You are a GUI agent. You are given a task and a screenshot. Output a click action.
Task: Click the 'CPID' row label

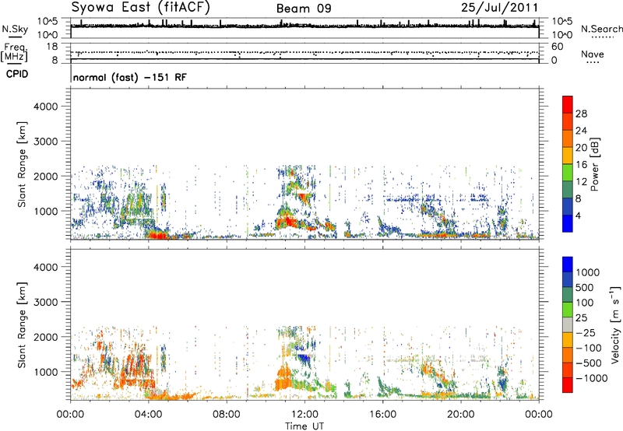click(x=17, y=74)
